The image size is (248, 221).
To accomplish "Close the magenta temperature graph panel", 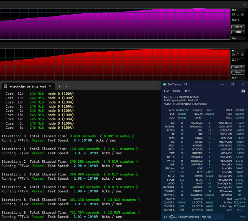I will [244, 5].
